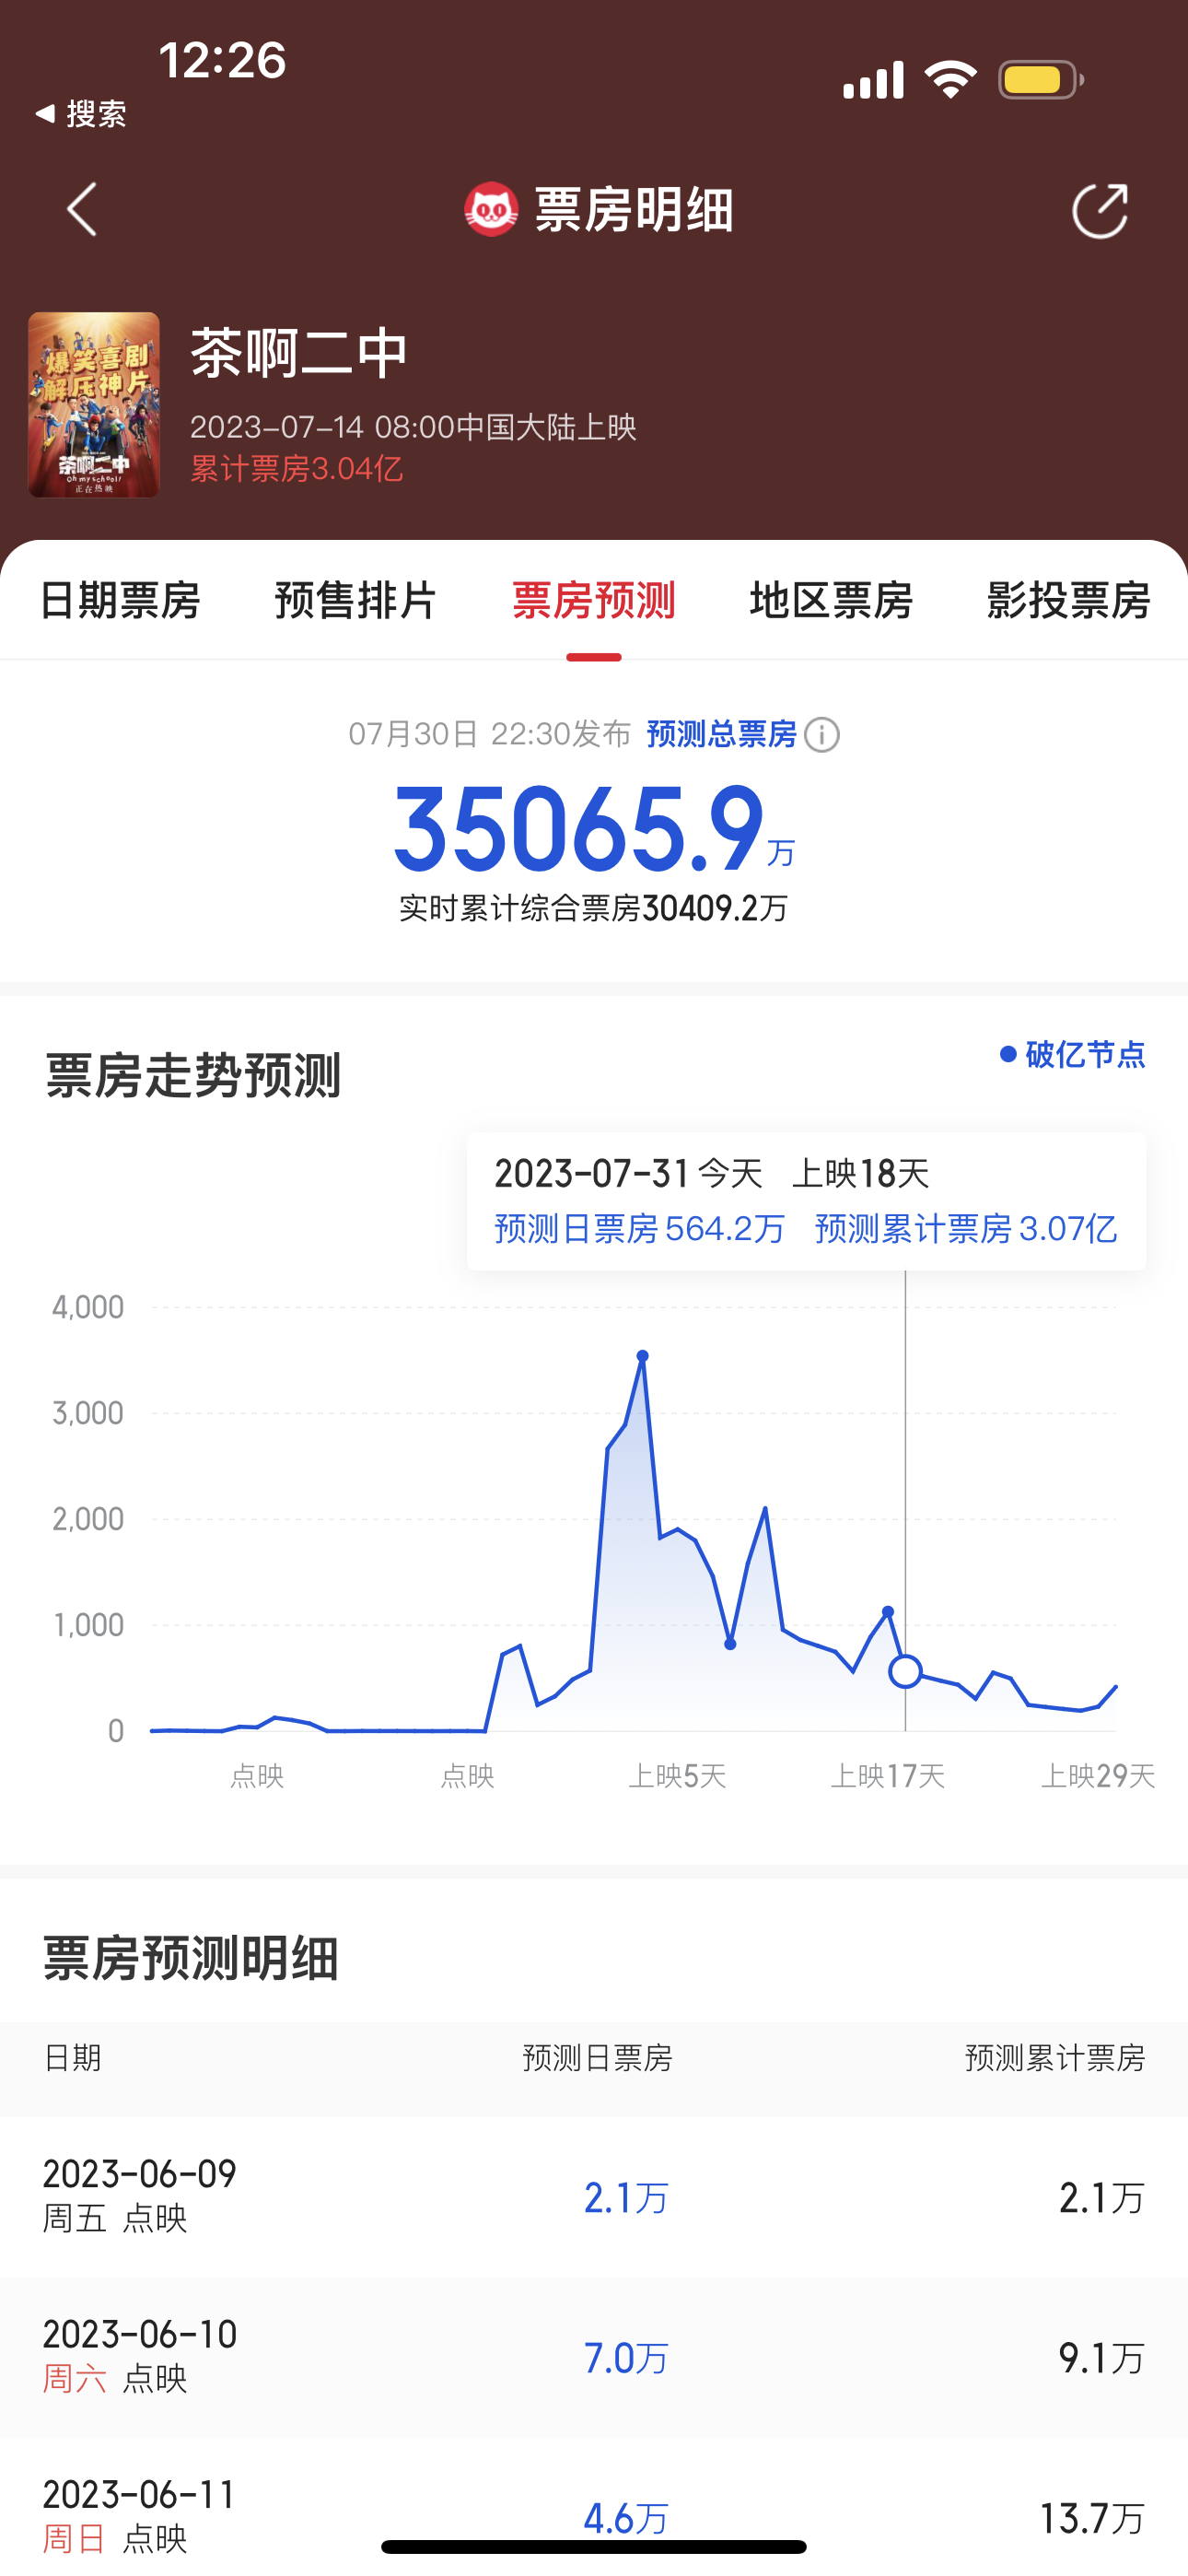Tap the 累计票房3.04亿 text

click(297, 468)
